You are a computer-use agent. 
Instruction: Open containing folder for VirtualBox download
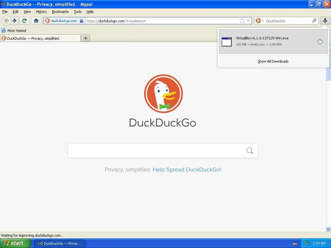[320, 42]
